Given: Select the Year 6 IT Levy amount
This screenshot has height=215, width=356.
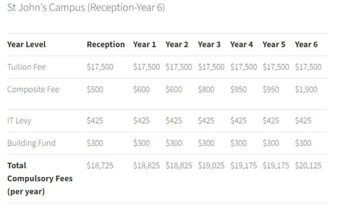Looking at the screenshot, I should [x=304, y=120].
